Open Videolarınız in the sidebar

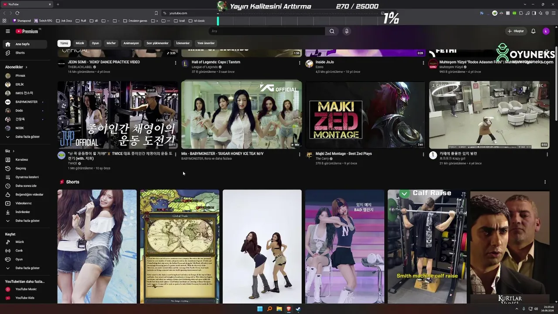point(26,203)
